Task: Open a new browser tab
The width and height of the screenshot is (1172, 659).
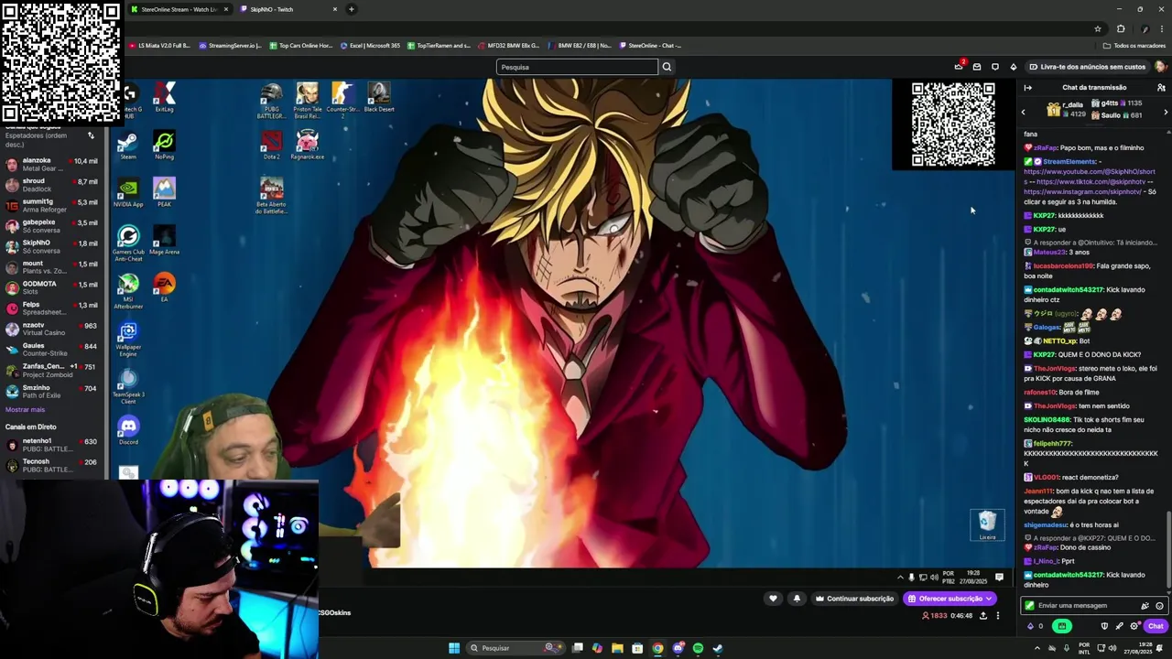Action: coord(351,9)
